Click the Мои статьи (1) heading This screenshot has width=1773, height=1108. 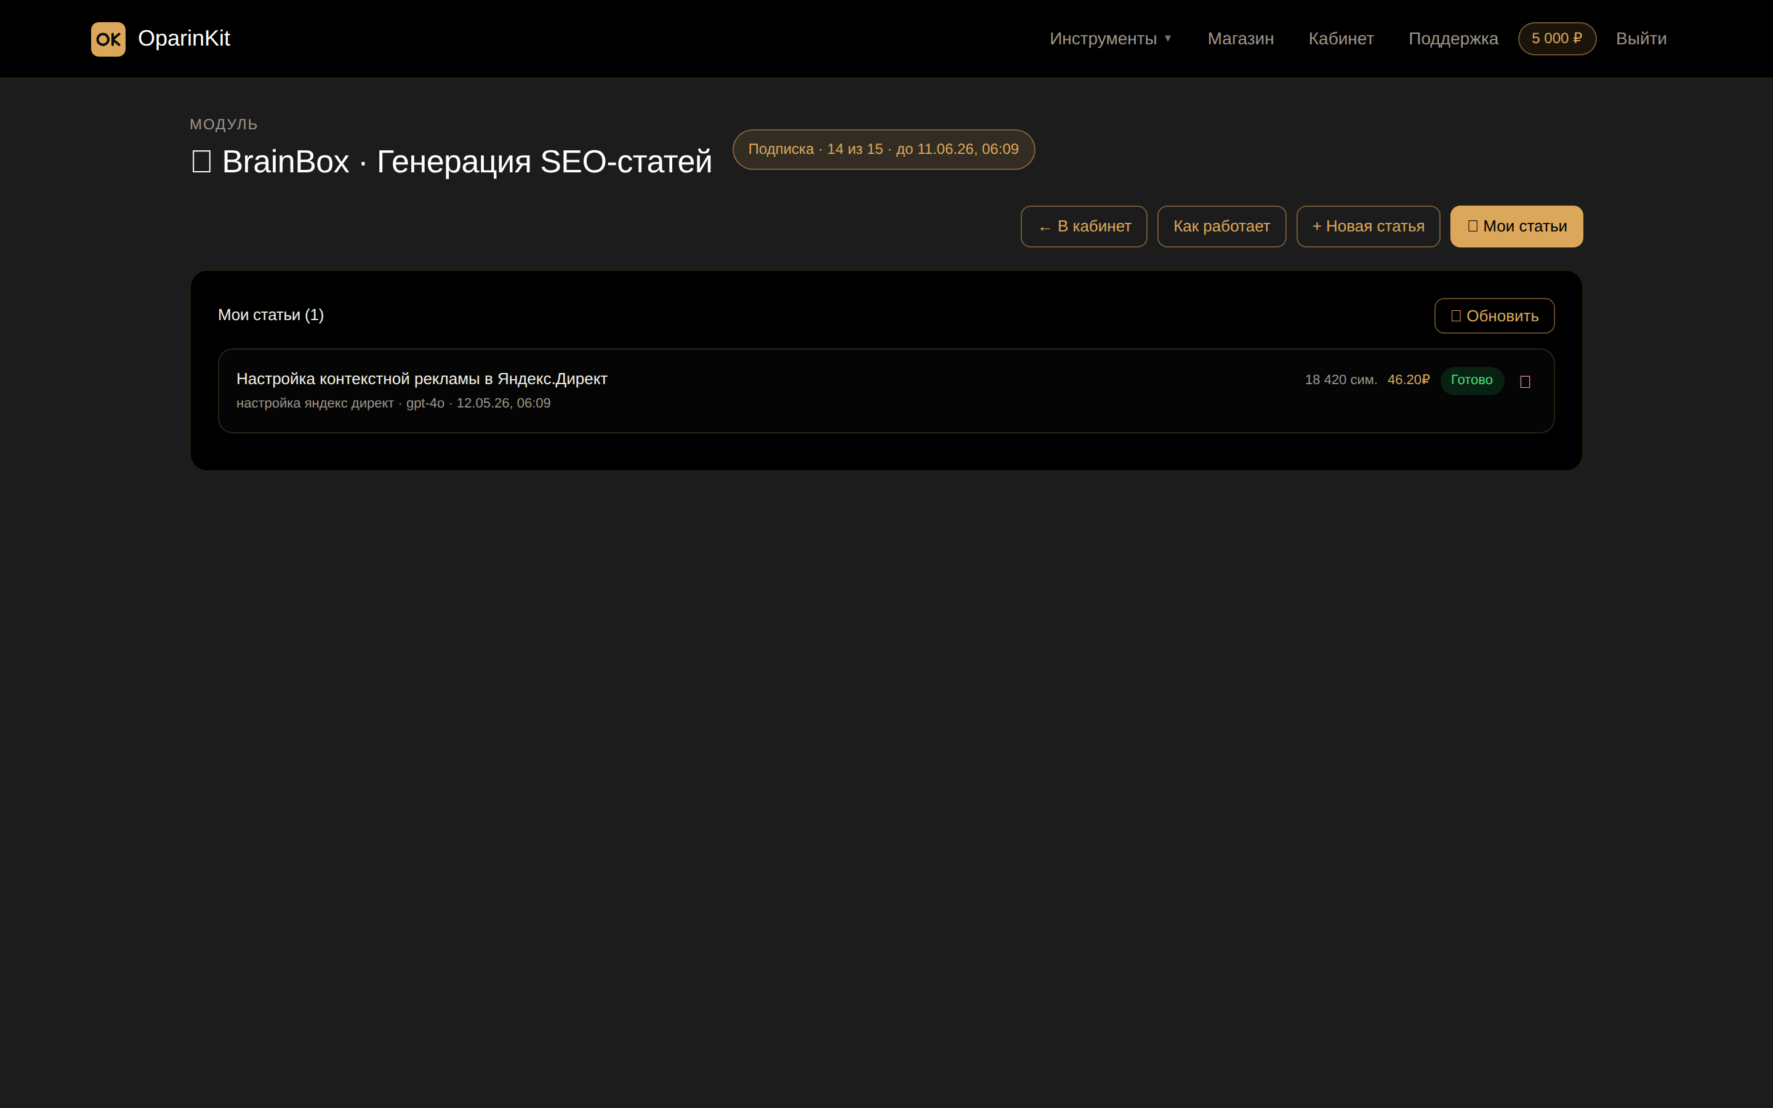(x=271, y=315)
